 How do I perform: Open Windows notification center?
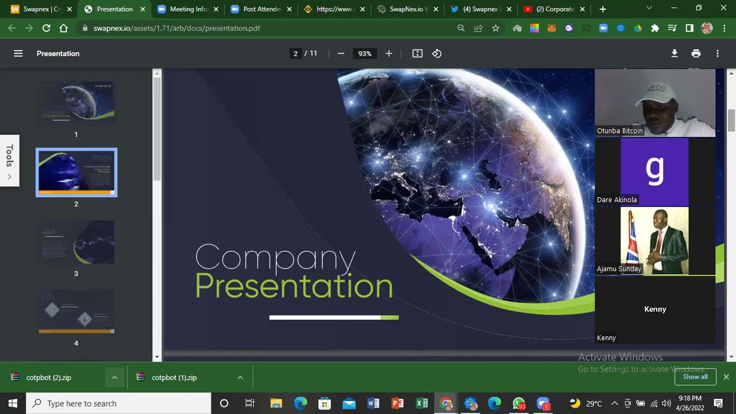[x=718, y=404]
